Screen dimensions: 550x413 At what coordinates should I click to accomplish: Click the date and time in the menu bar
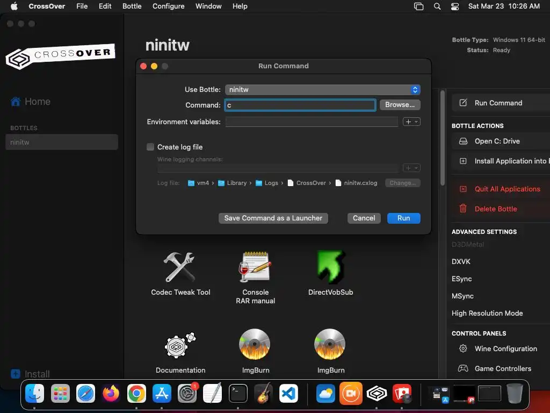(x=504, y=6)
